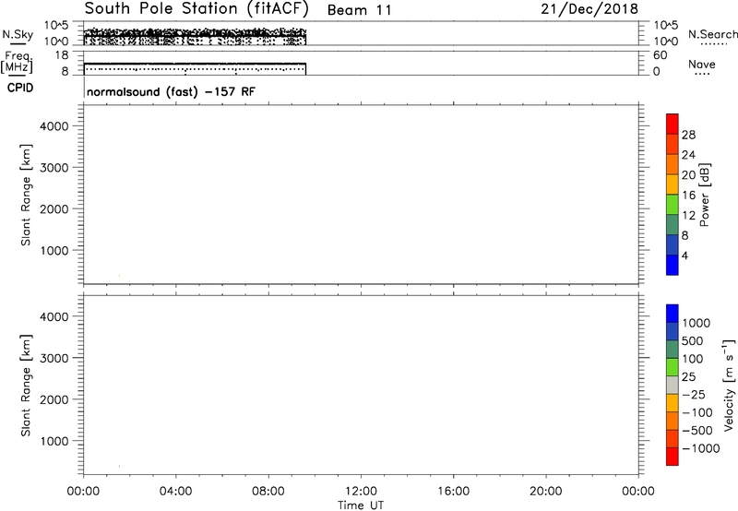The image size is (738, 511).
Task: Click the date '21/Dec/2018'
Action: click(x=589, y=9)
